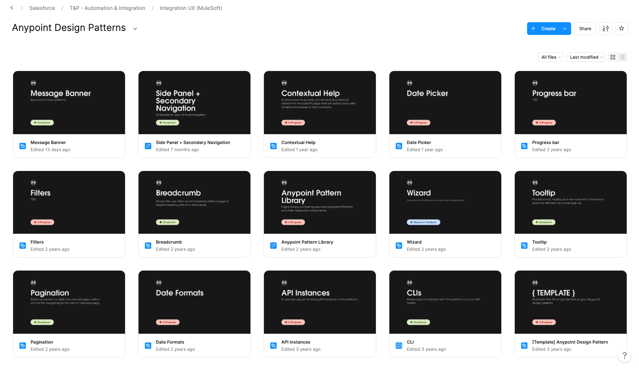Open the help question mark button
This screenshot has width=639, height=369.
[x=625, y=356]
